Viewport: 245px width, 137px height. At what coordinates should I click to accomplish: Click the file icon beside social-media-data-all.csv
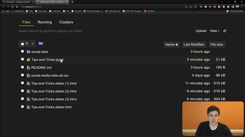[x=28, y=75]
